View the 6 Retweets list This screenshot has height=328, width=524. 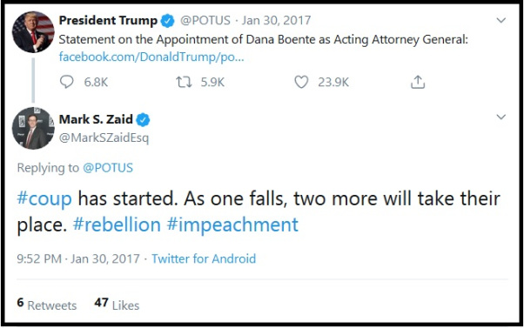coord(47,304)
